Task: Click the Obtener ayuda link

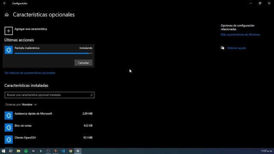Action: (x=236, y=48)
